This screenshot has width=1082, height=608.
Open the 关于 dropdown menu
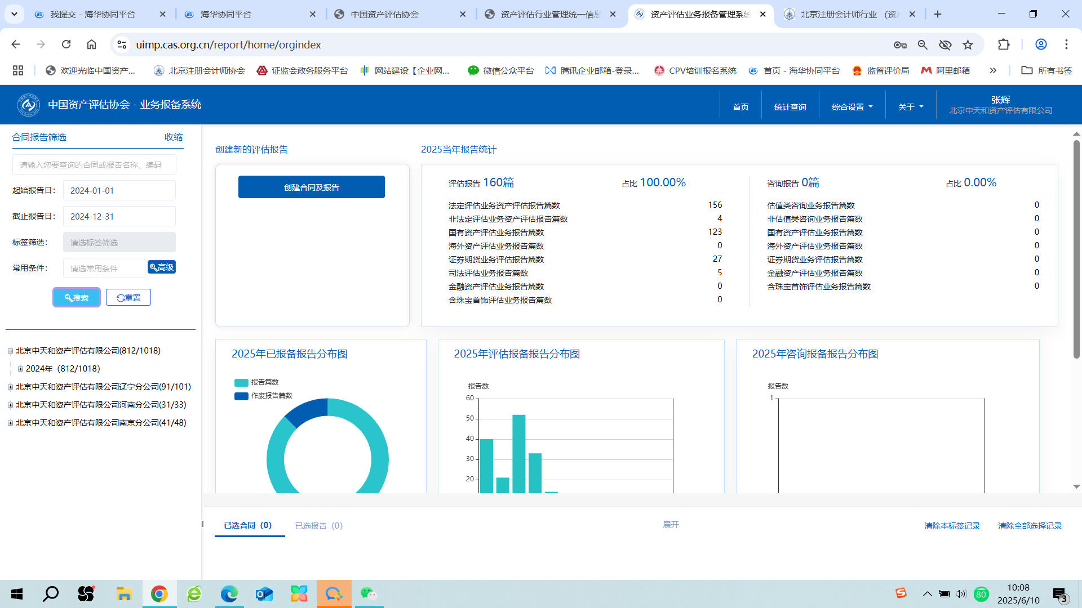[910, 107]
